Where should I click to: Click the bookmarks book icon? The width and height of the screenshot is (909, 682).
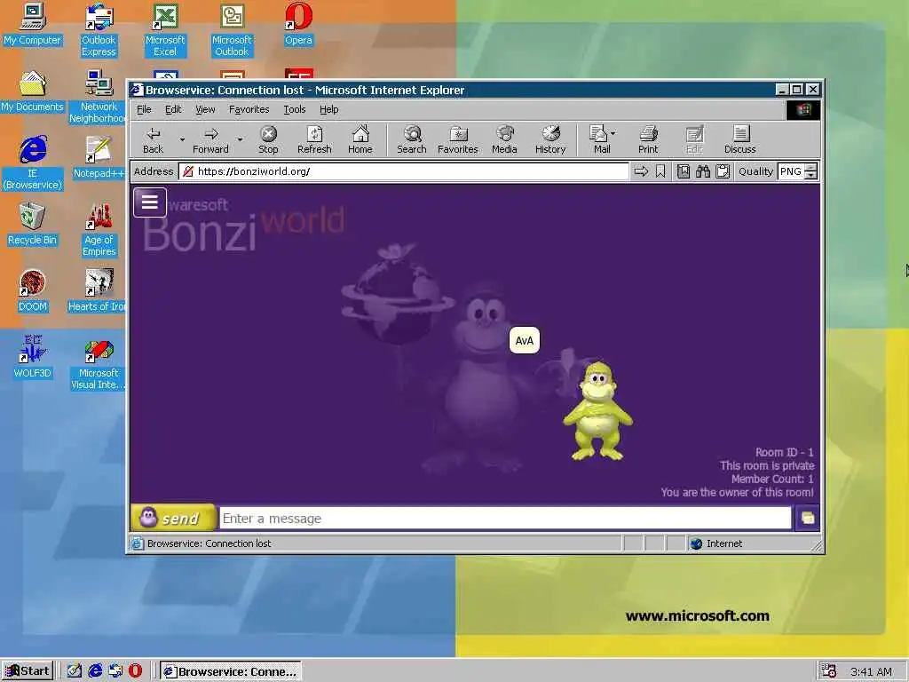[x=684, y=171]
